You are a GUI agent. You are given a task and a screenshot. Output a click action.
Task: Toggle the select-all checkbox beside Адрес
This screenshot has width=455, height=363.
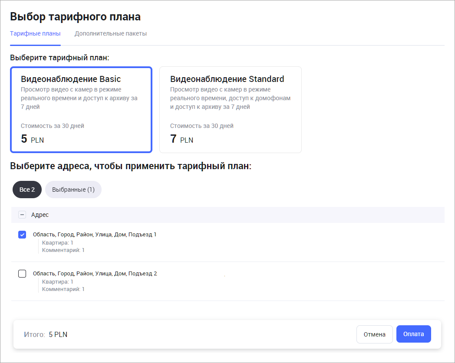pos(22,215)
